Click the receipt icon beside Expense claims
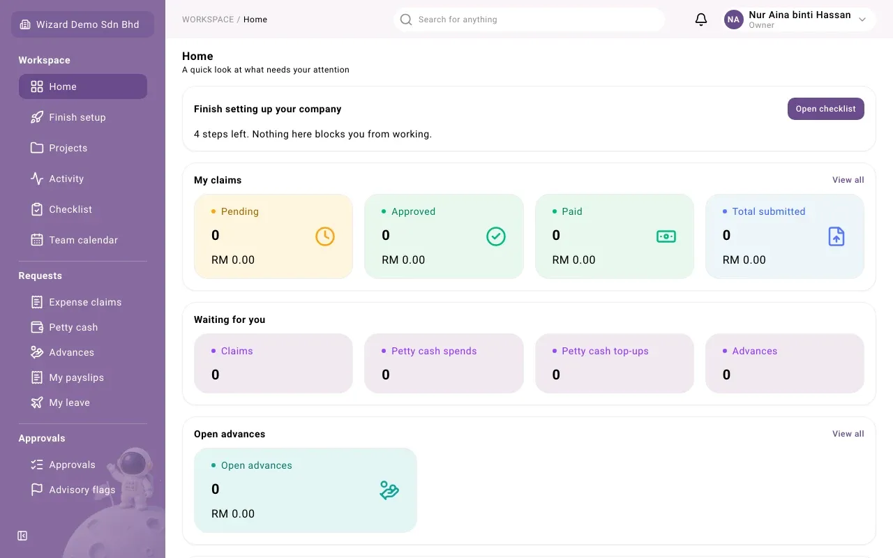 point(37,302)
